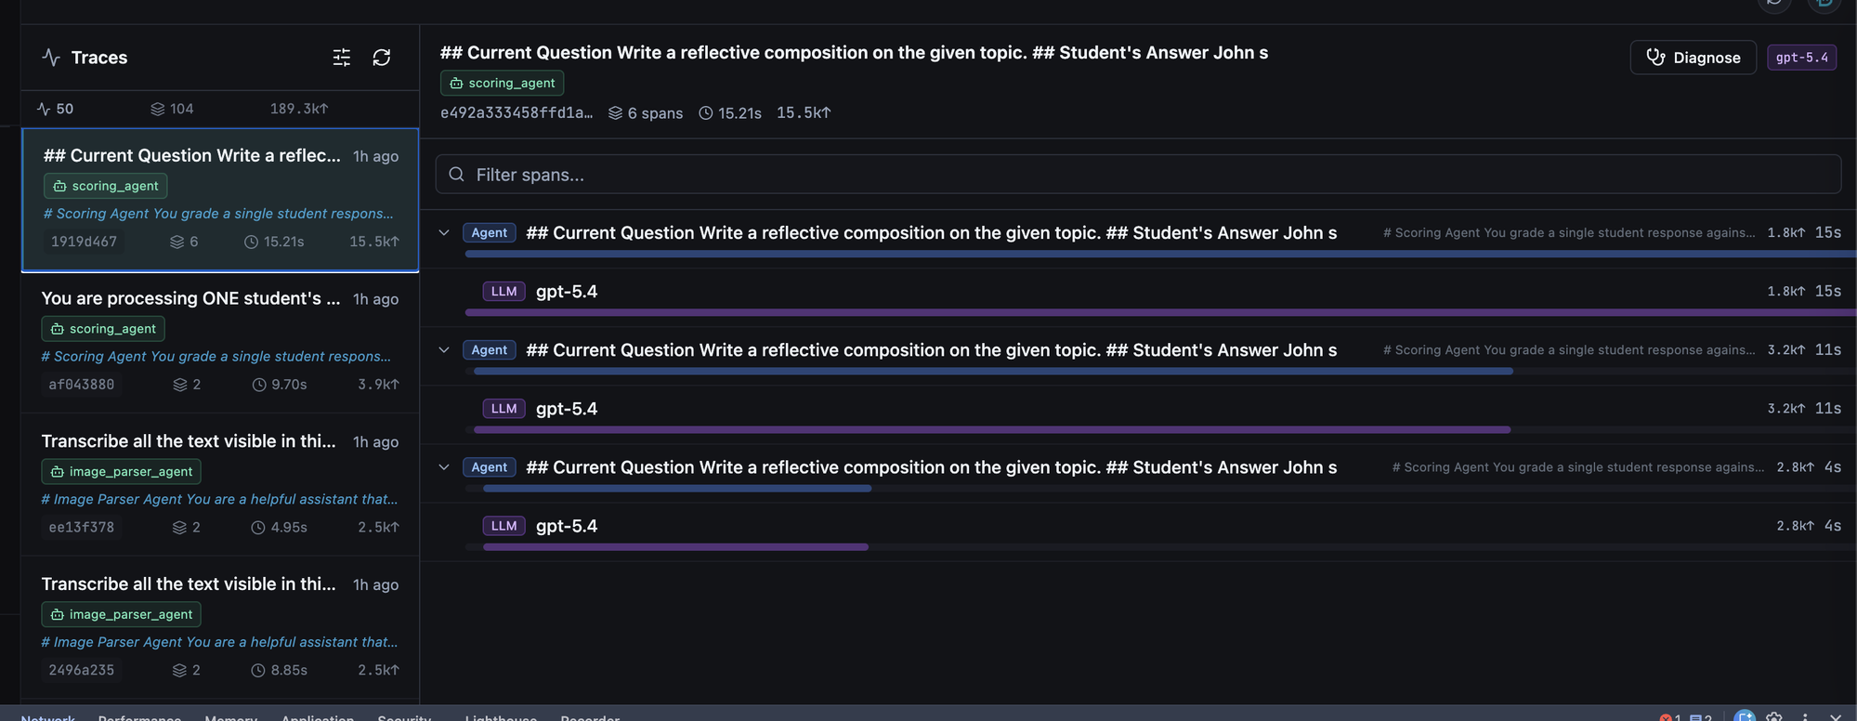Click the image_parser_agent tag on ee13f378 trace
This screenshot has width=1857, height=721.
[121, 471]
